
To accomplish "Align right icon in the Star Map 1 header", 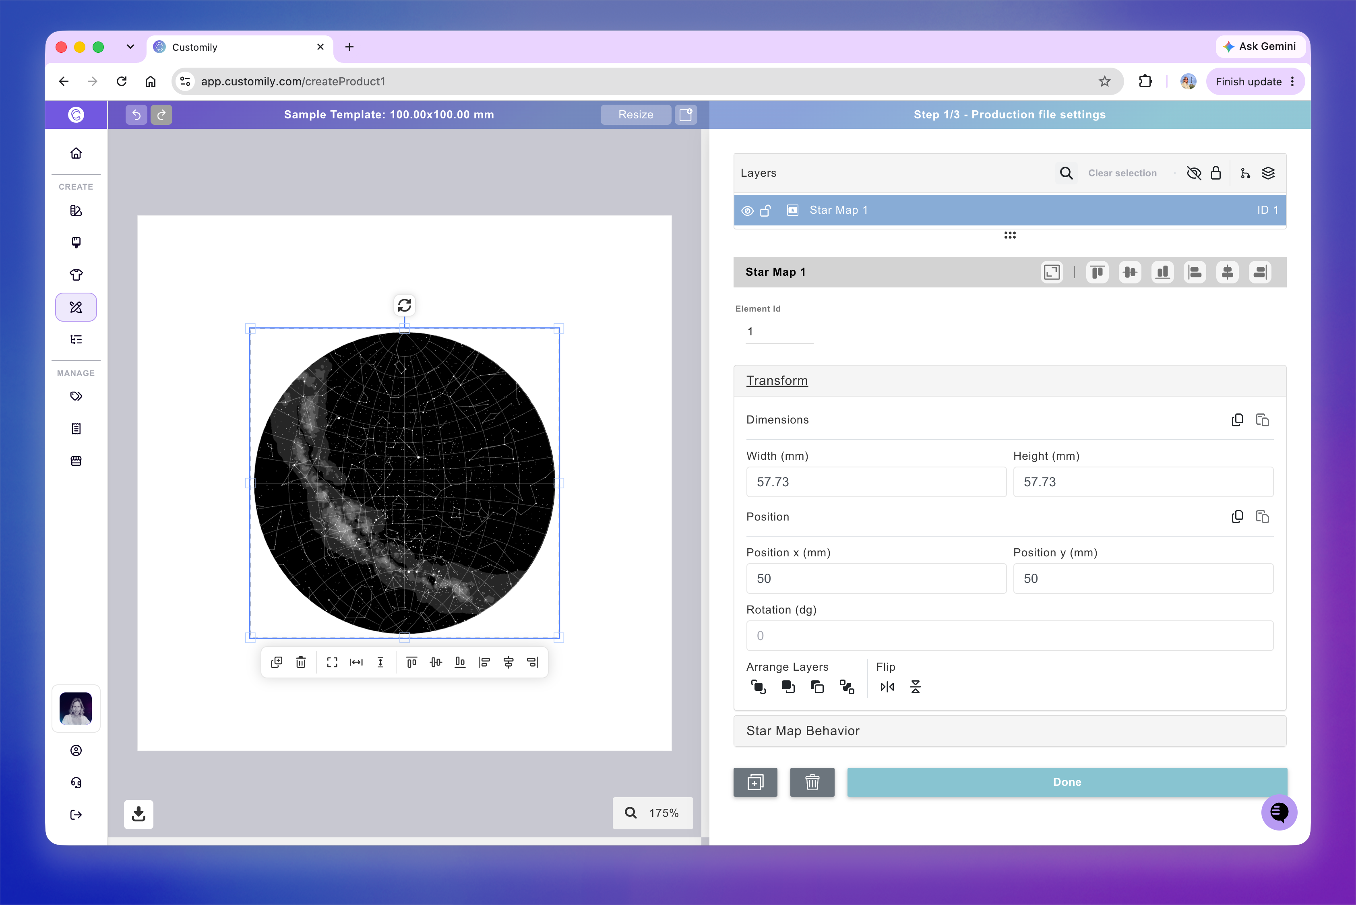I will 1260,272.
